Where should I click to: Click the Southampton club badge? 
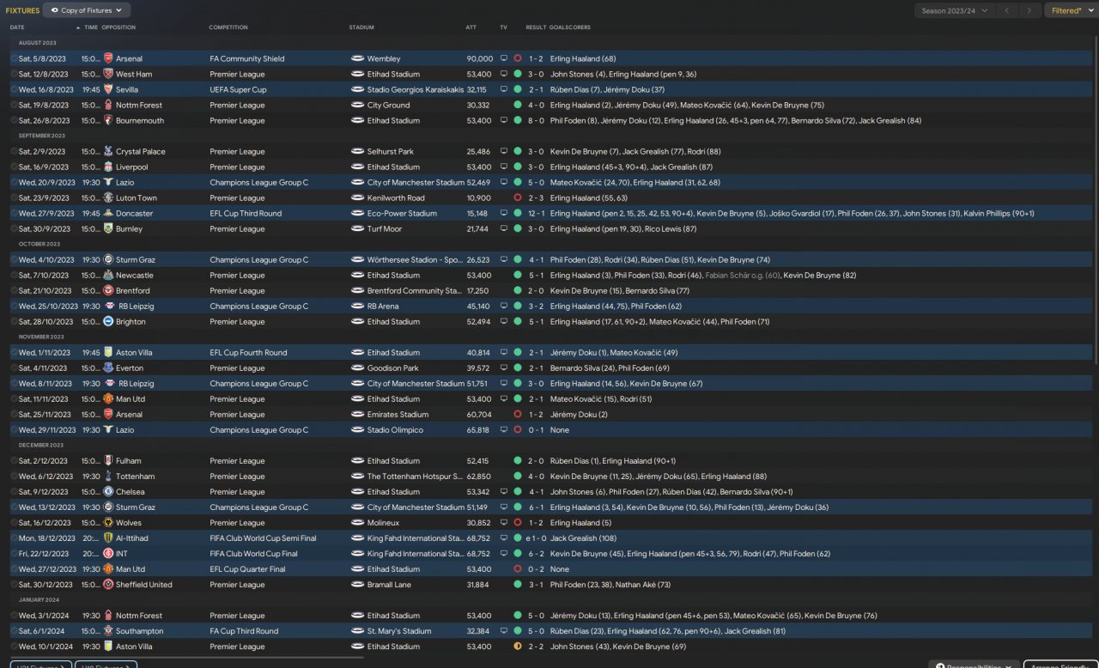[x=108, y=630]
